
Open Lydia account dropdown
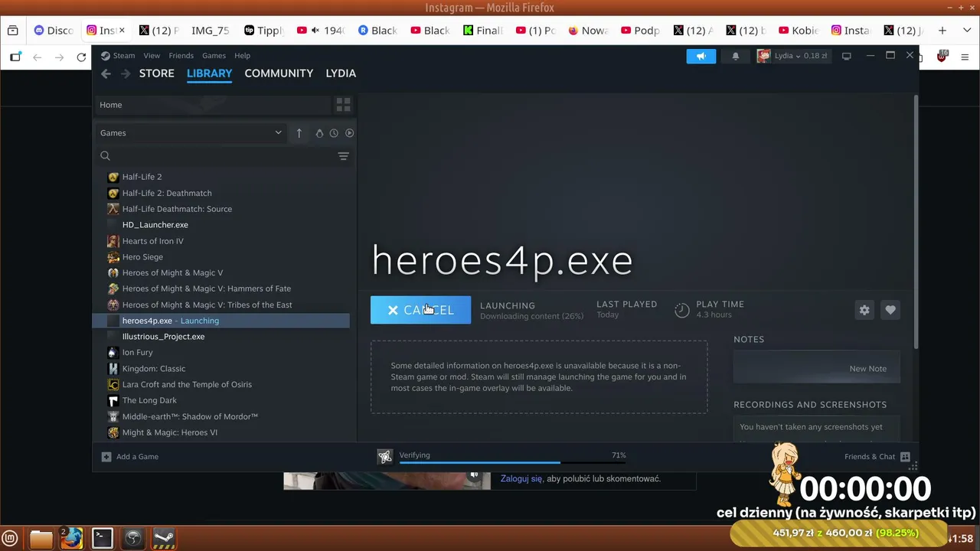point(800,56)
